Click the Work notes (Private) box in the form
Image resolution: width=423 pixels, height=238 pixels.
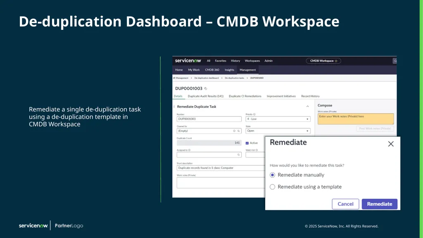point(221,183)
